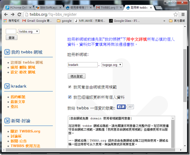
Task: Click the horizontal scroll-right arrow
Action: tap(181, 150)
